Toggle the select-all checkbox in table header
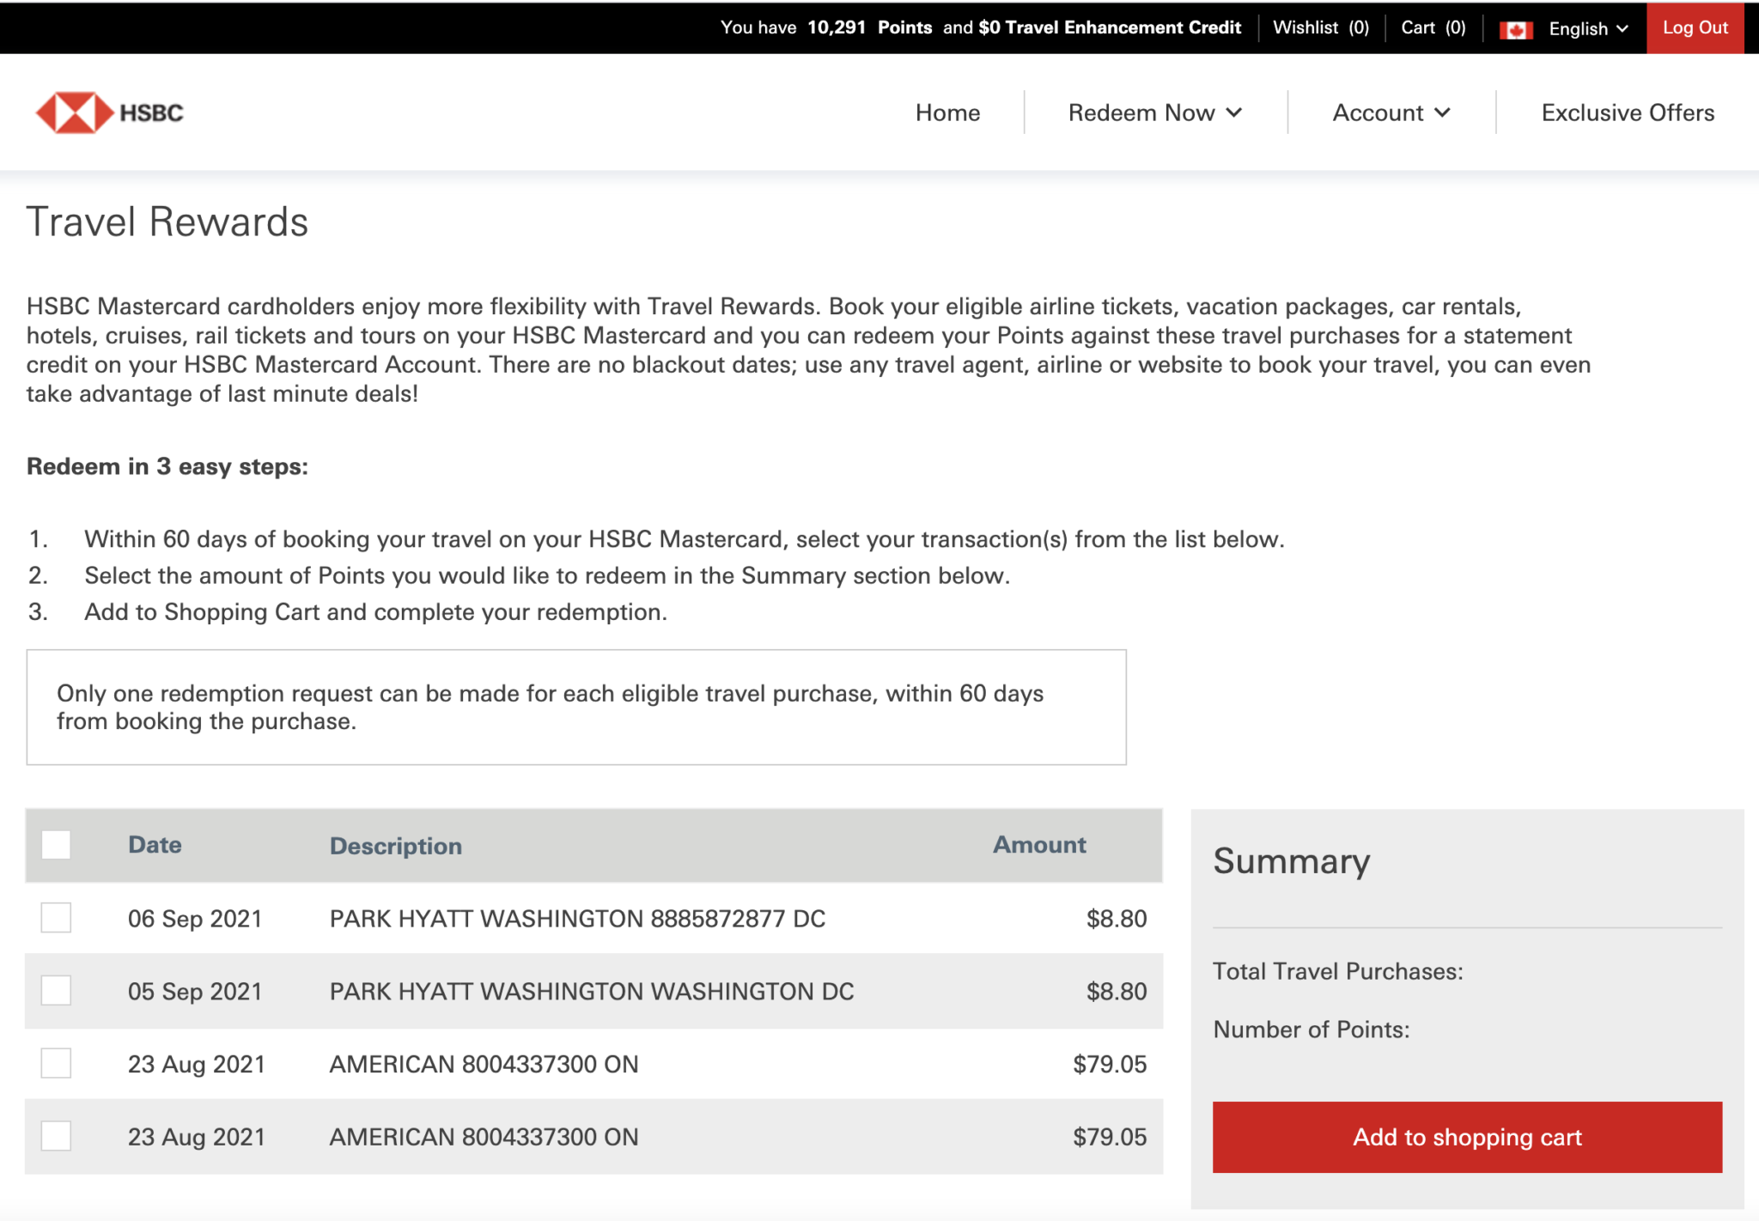Viewport: 1759px width, 1221px height. tap(56, 845)
